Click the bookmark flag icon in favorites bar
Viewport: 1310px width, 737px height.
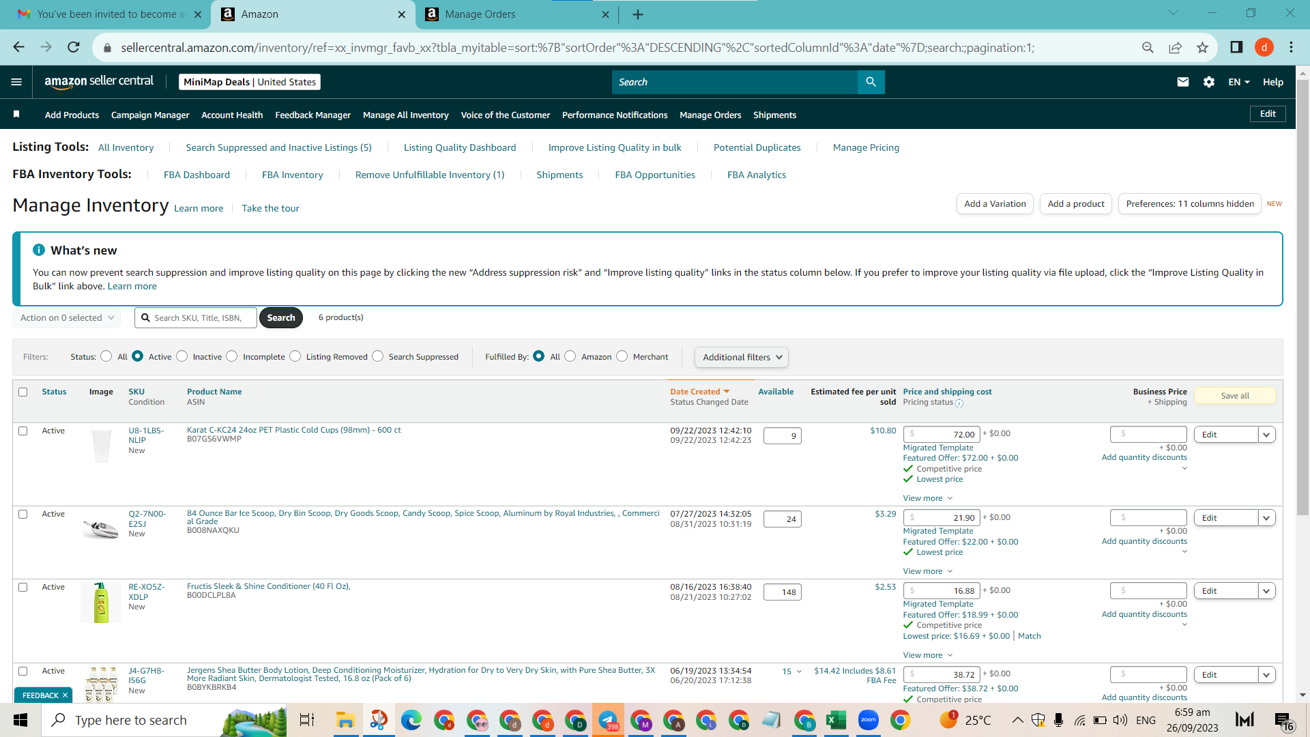(16, 114)
